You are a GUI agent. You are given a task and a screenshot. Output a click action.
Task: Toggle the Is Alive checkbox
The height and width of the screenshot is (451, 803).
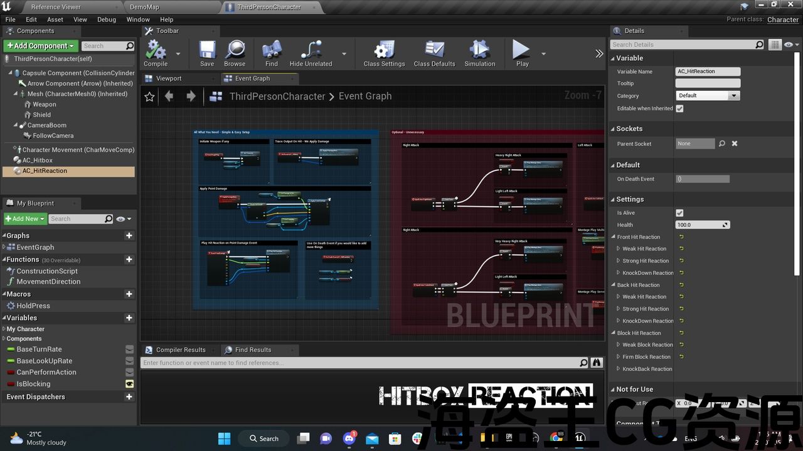point(679,213)
